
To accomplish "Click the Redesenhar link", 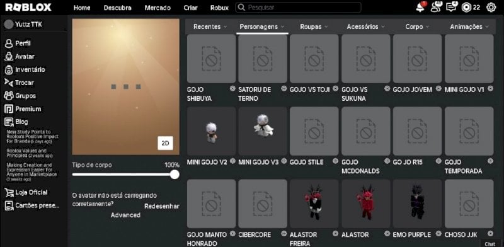I will (x=162, y=206).
